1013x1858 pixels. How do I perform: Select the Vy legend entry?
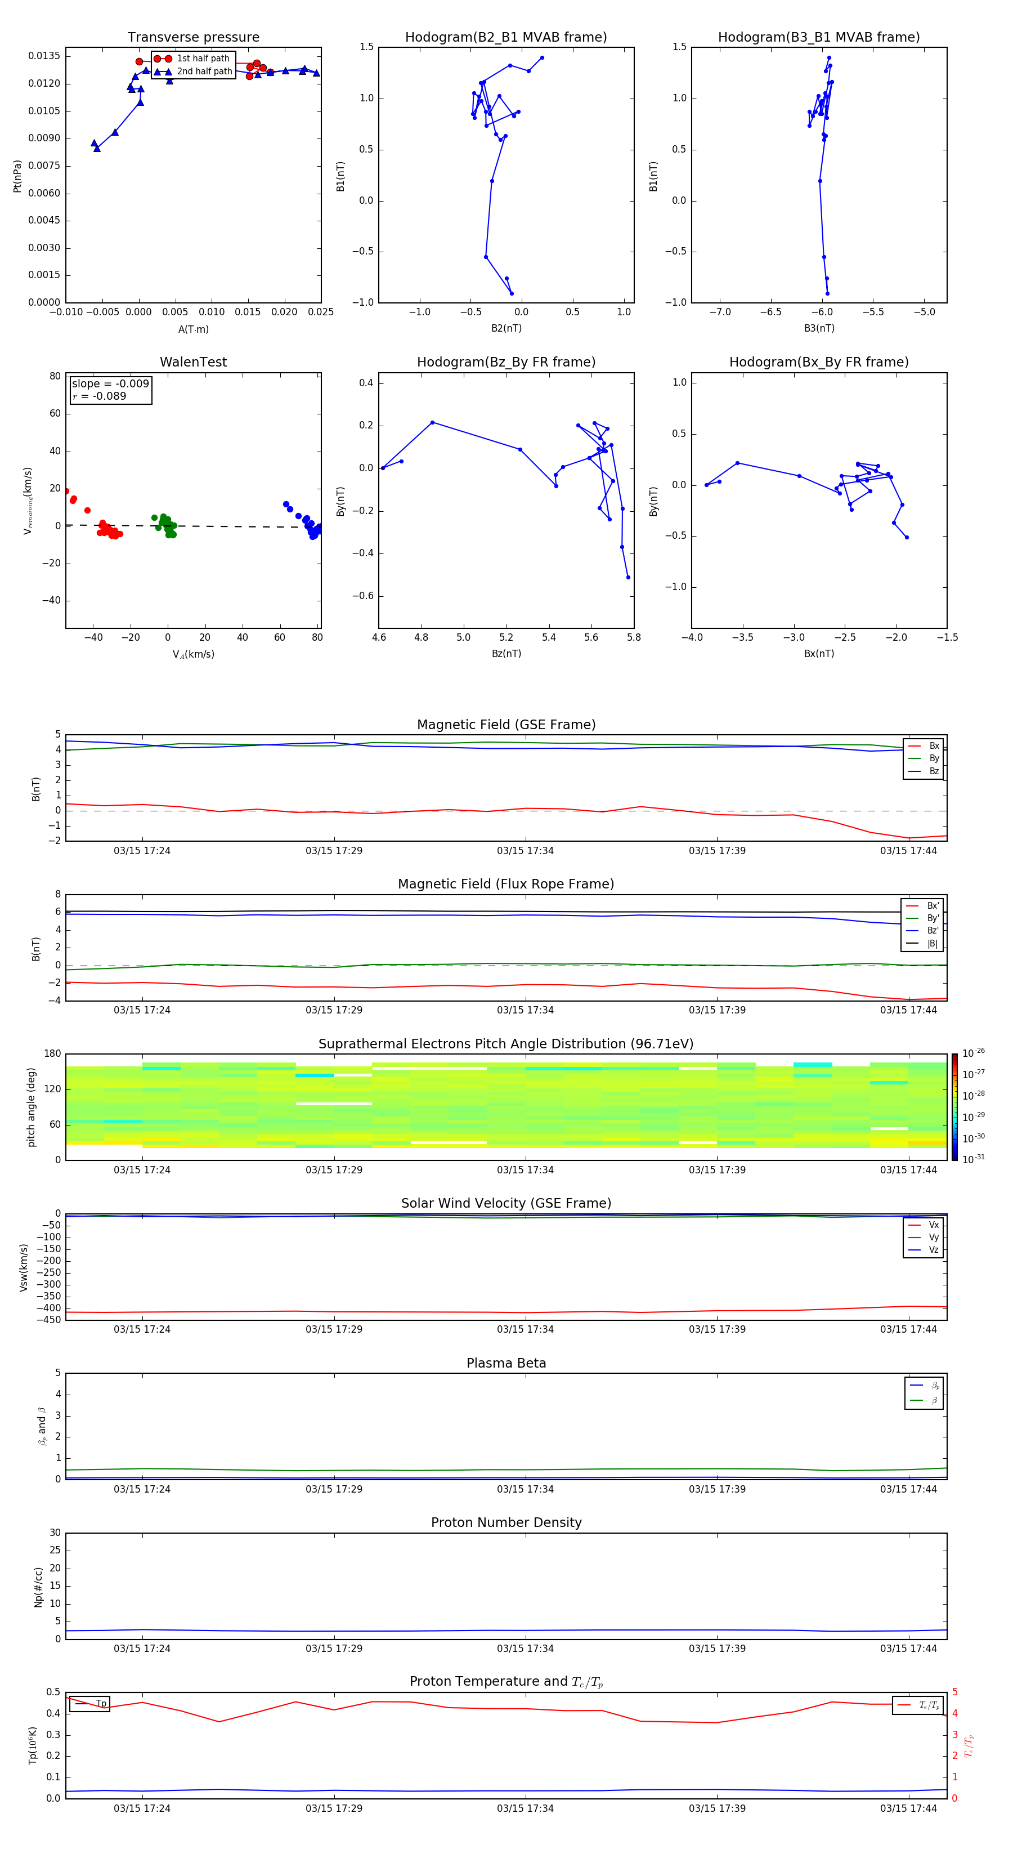pyautogui.click(x=924, y=1237)
